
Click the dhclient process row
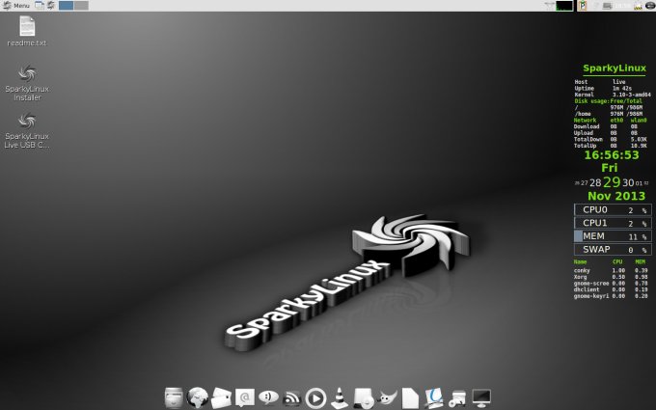[611, 289]
